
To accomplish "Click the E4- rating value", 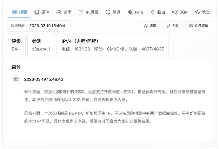I will [x=15, y=49].
